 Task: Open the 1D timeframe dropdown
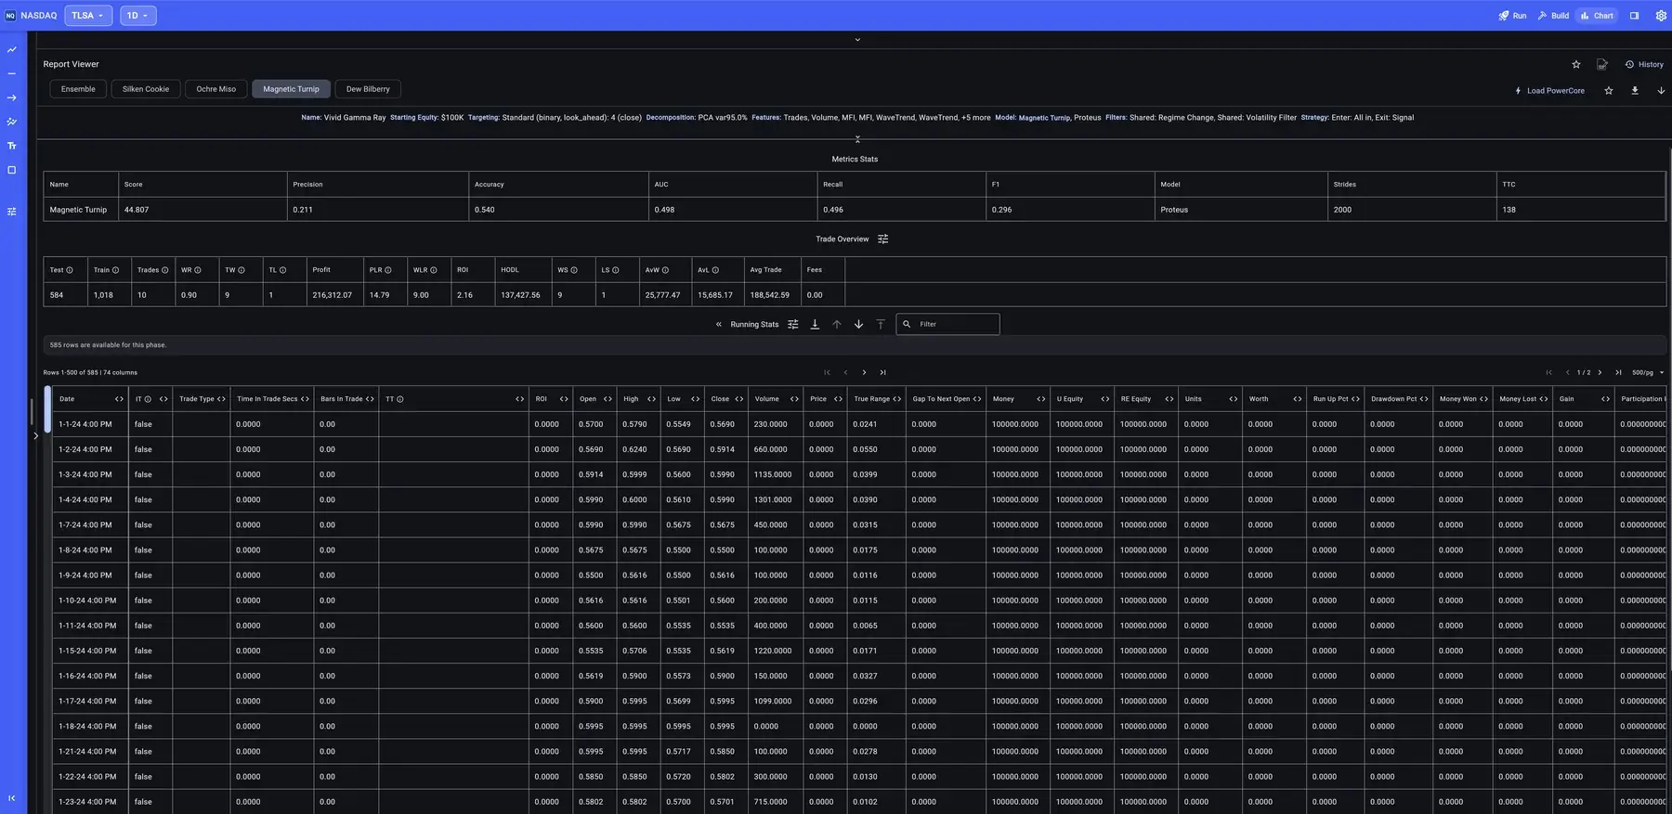coord(137,16)
